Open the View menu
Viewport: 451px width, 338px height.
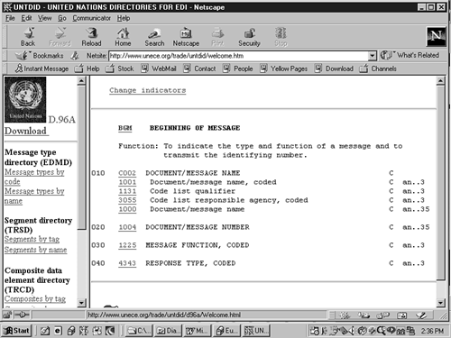(x=44, y=18)
